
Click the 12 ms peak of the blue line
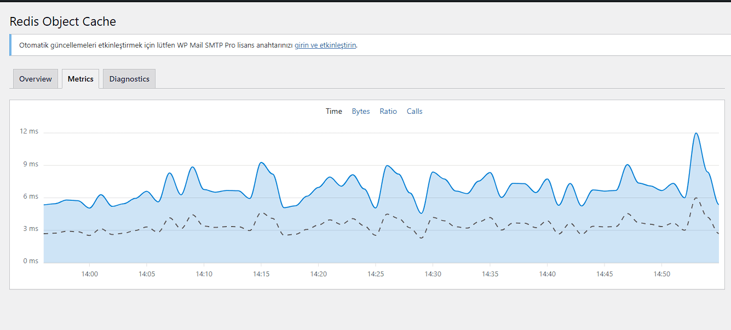tap(696, 133)
